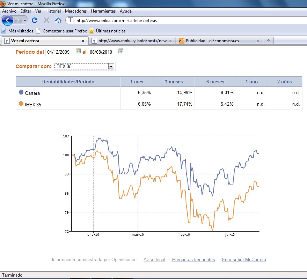Click the Cartera 6 meses value 8,01%

click(x=227, y=92)
